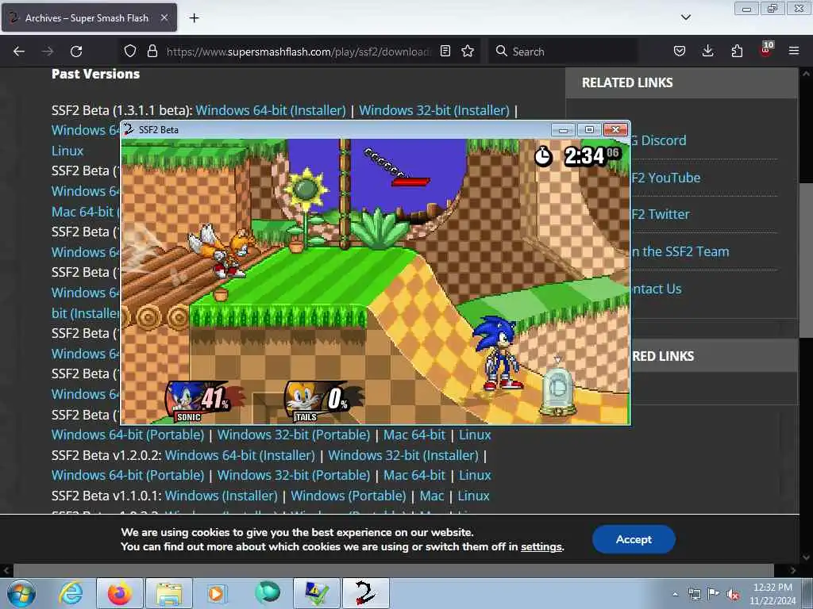Screen dimensions: 813x609
Task: Click the address bar URL
Action: pyautogui.click(x=299, y=52)
